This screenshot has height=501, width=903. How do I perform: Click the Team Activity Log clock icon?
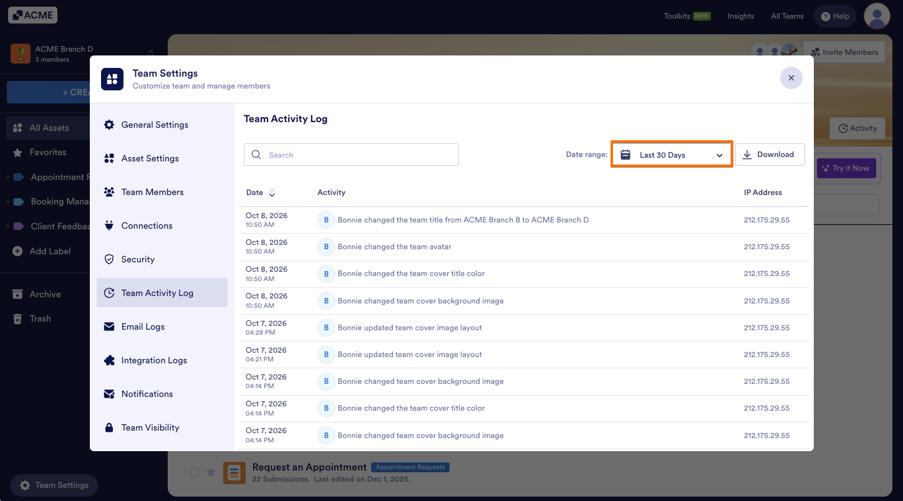coord(109,293)
